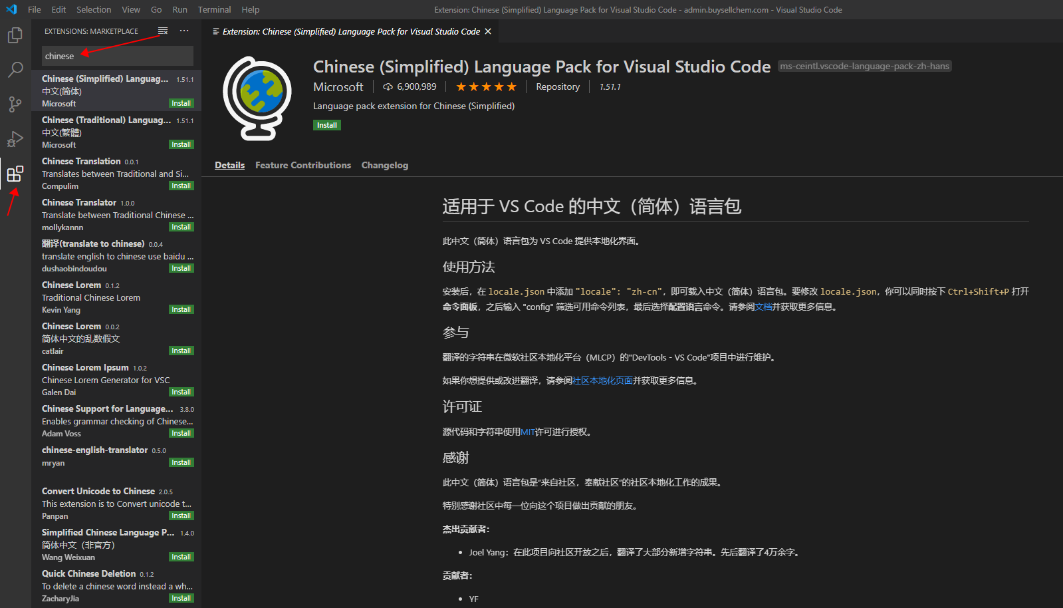Open the Source Control view icon
Viewport: 1063px width, 608px height.
(15, 104)
